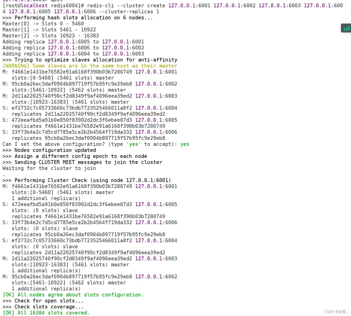Click the 'Trying to optimize slaves allocation for anti-affinity' line
The image size is (351, 316).
[90, 60]
